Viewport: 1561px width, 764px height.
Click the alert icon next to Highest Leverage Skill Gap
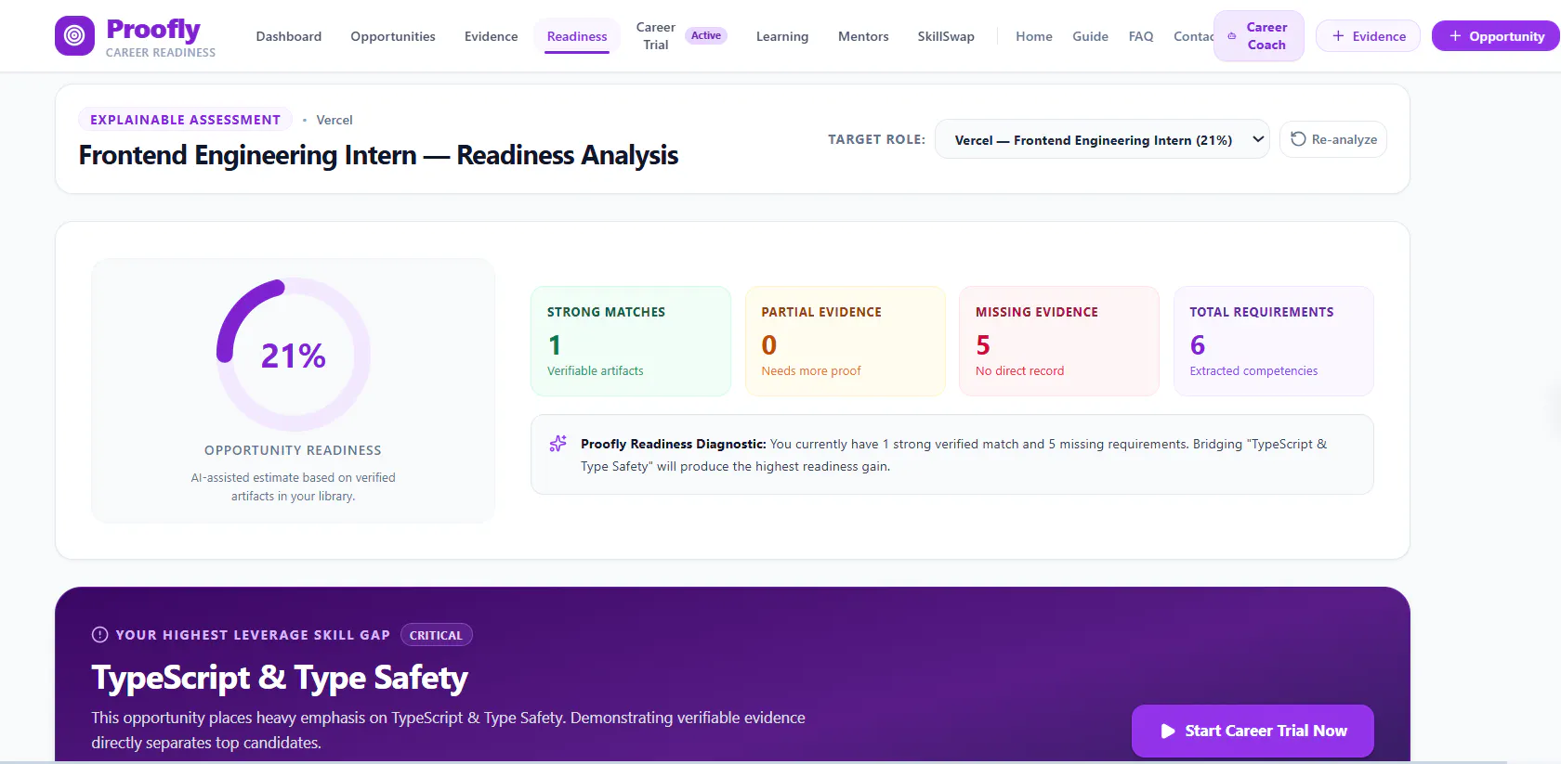click(99, 635)
